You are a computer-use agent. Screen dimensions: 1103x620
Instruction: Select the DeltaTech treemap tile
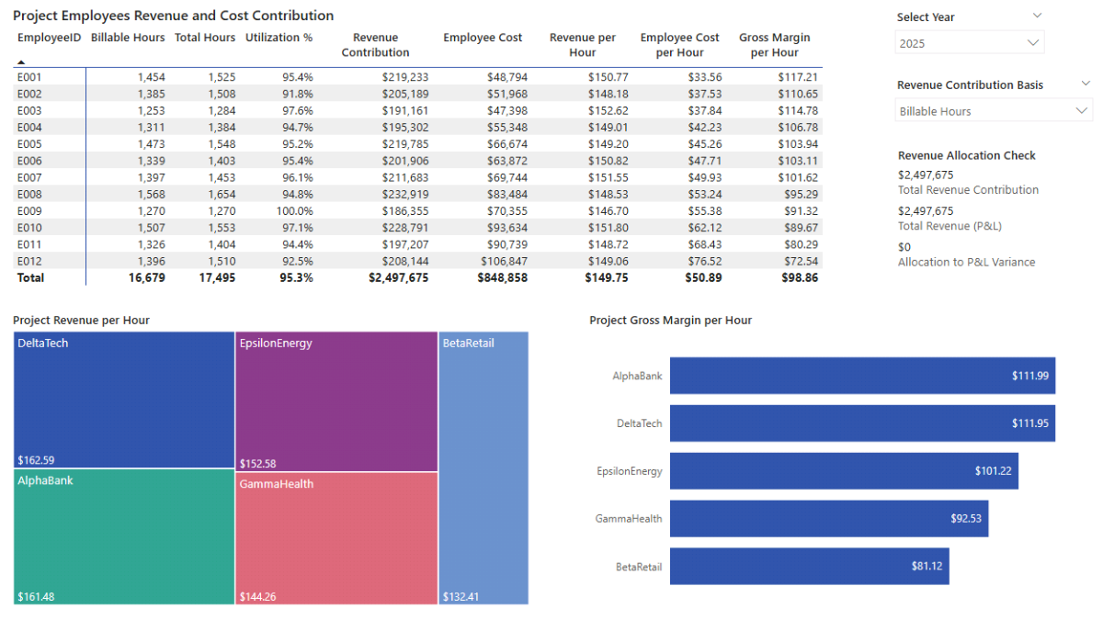coord(124,400)
